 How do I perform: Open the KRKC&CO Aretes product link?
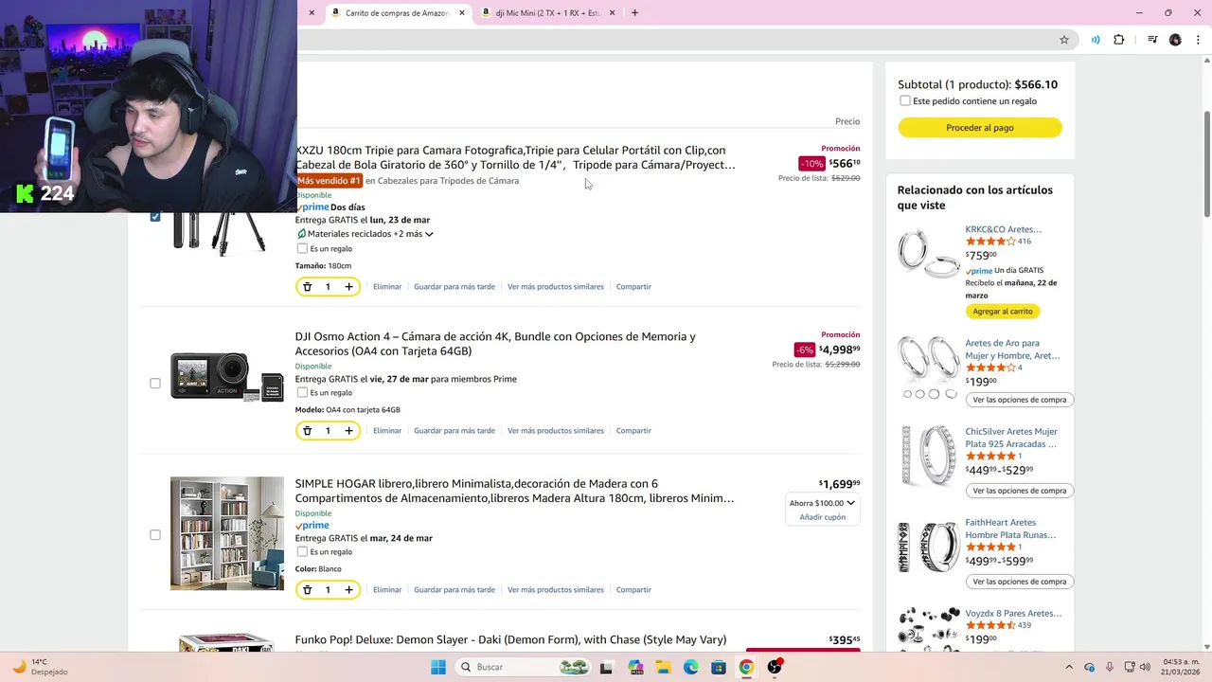(1003, 229)
